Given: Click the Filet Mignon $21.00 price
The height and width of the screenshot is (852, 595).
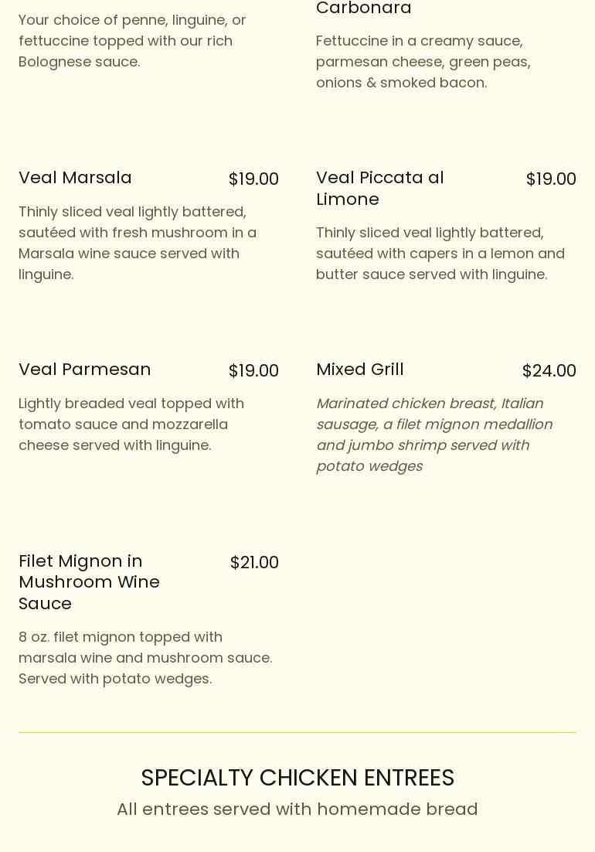Looking at the screenshot, I should (254, 562).
